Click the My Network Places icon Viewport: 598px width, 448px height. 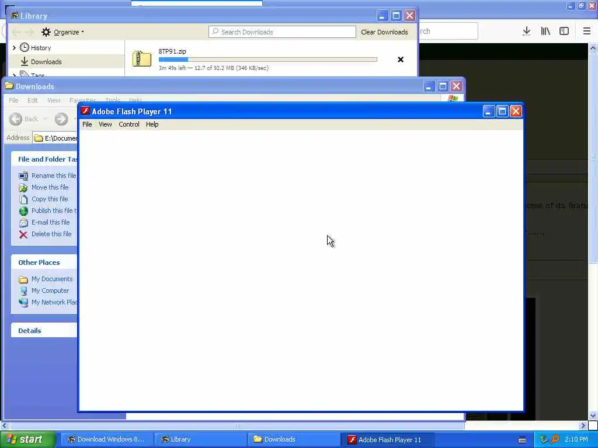[x=23, y=303]
